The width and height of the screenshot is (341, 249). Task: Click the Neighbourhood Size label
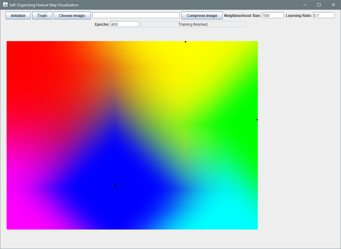point(242,16)
